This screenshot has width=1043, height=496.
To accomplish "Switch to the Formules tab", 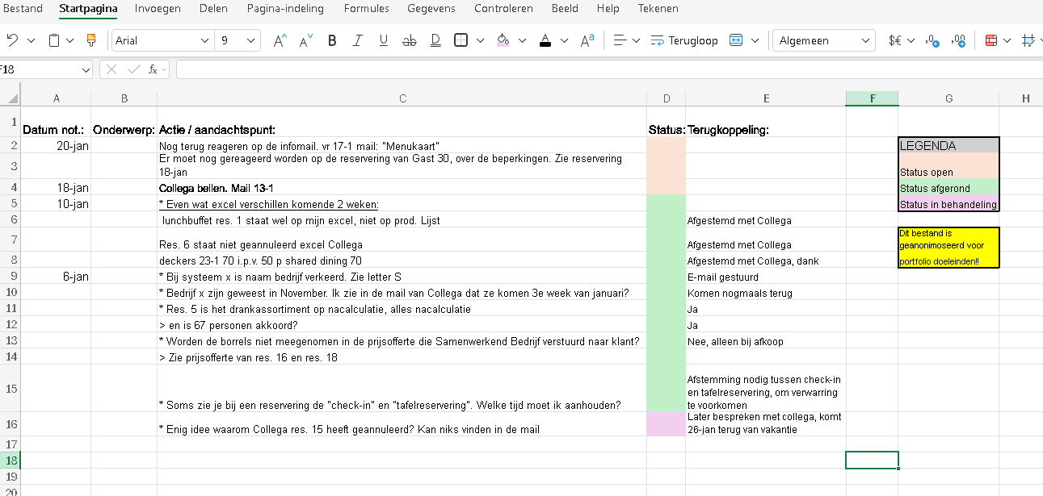I will point(366,9).
